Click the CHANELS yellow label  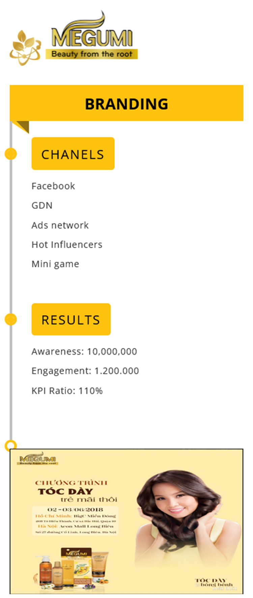(x=73, y=154)
